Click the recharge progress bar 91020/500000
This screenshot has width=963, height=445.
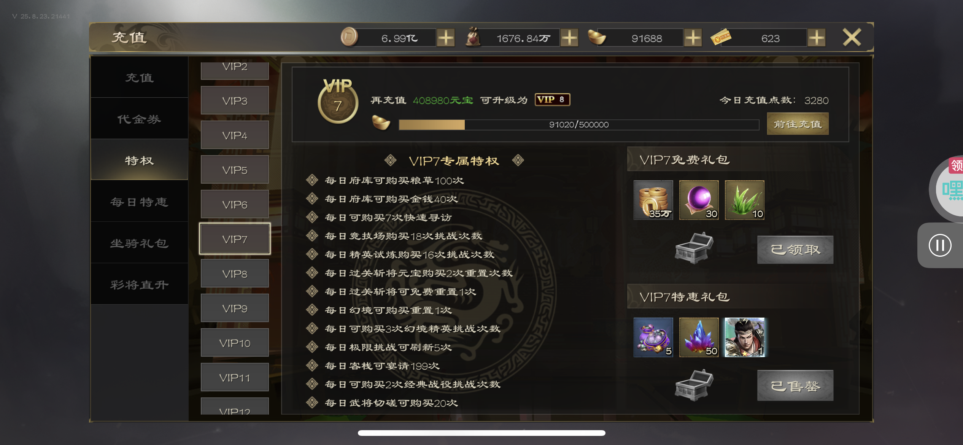click(579, 125)
